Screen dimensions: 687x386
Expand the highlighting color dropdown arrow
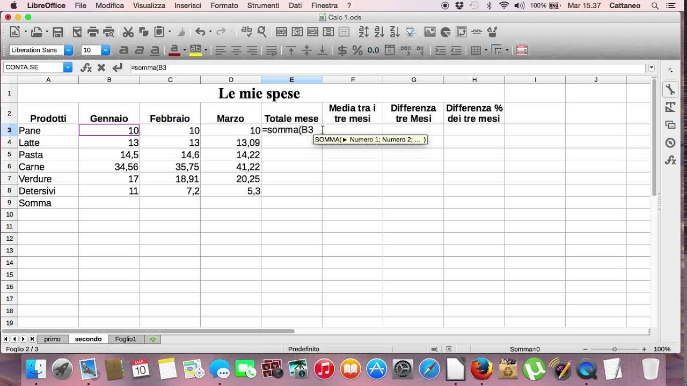pos(206,50)
